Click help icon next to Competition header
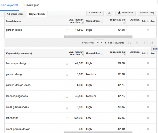The width and height of the screenshot is (158, 133). 102,53
